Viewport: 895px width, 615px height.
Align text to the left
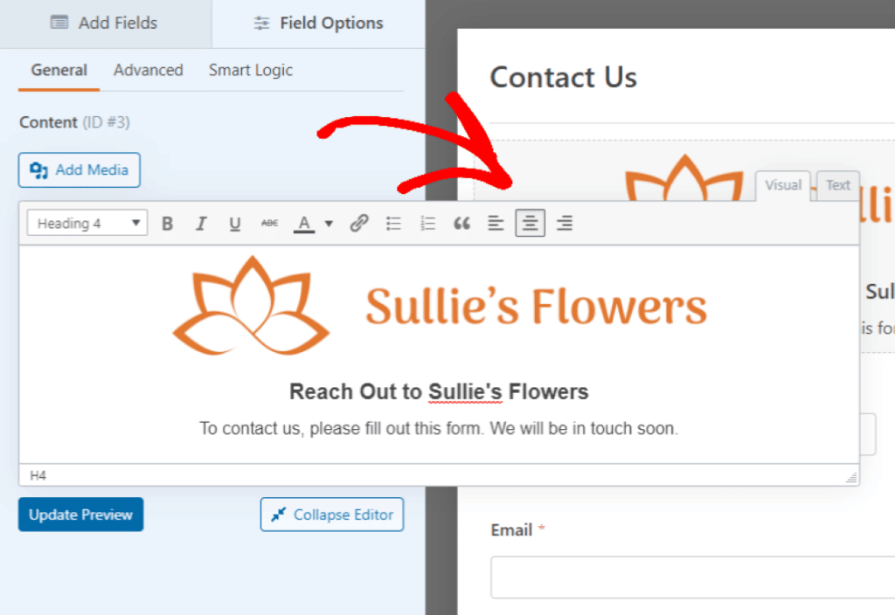(496, 224)
